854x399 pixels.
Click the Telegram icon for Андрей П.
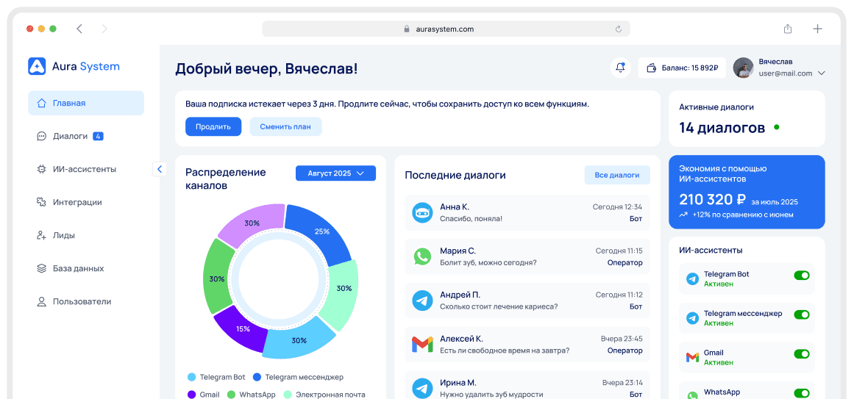click(422, 301)
